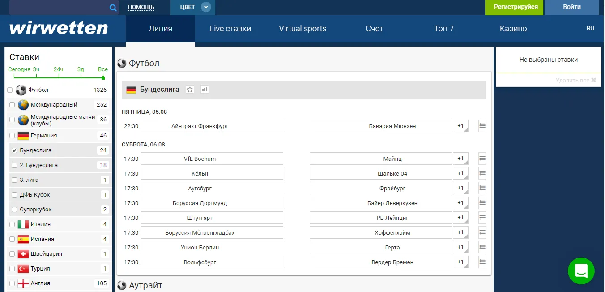The image size is (605, 292).
Task: Open the market list icon for VfL Bochum match
Action: click(482, 159)
